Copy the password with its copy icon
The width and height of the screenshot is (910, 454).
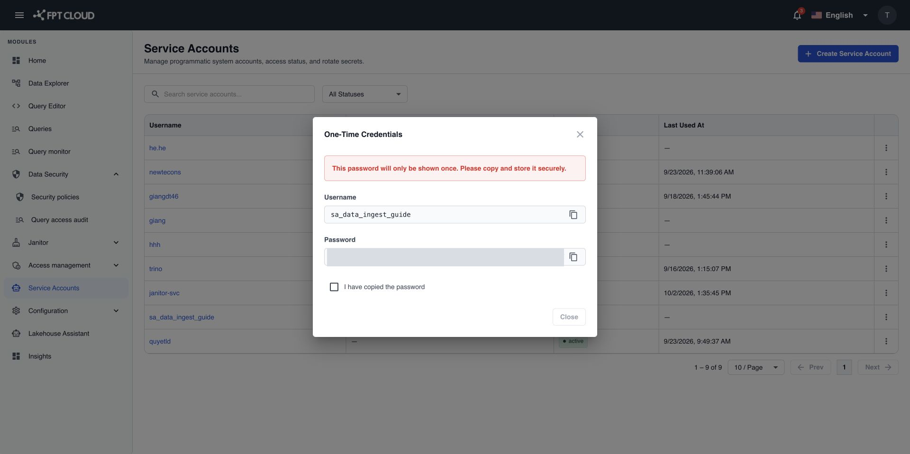coord(573,257)
